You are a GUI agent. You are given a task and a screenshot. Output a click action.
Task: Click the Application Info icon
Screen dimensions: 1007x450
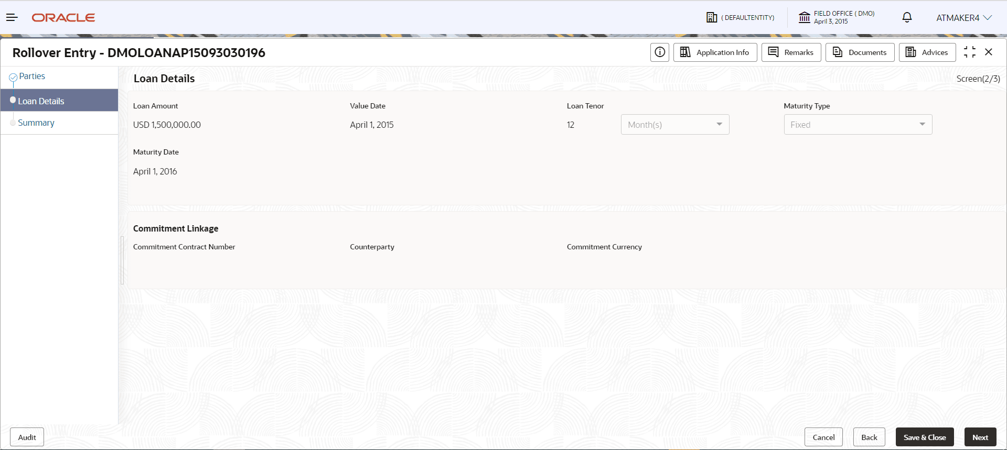point(685,52)
